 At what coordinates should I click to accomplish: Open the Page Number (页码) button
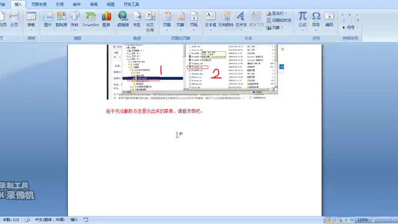[194, 21]
